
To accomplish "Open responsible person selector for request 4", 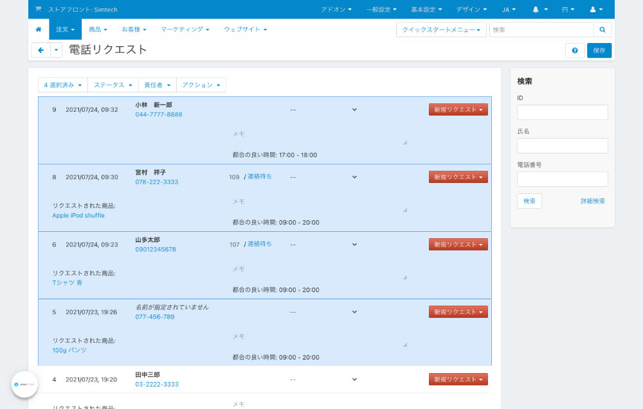I will tap(323, 379).
